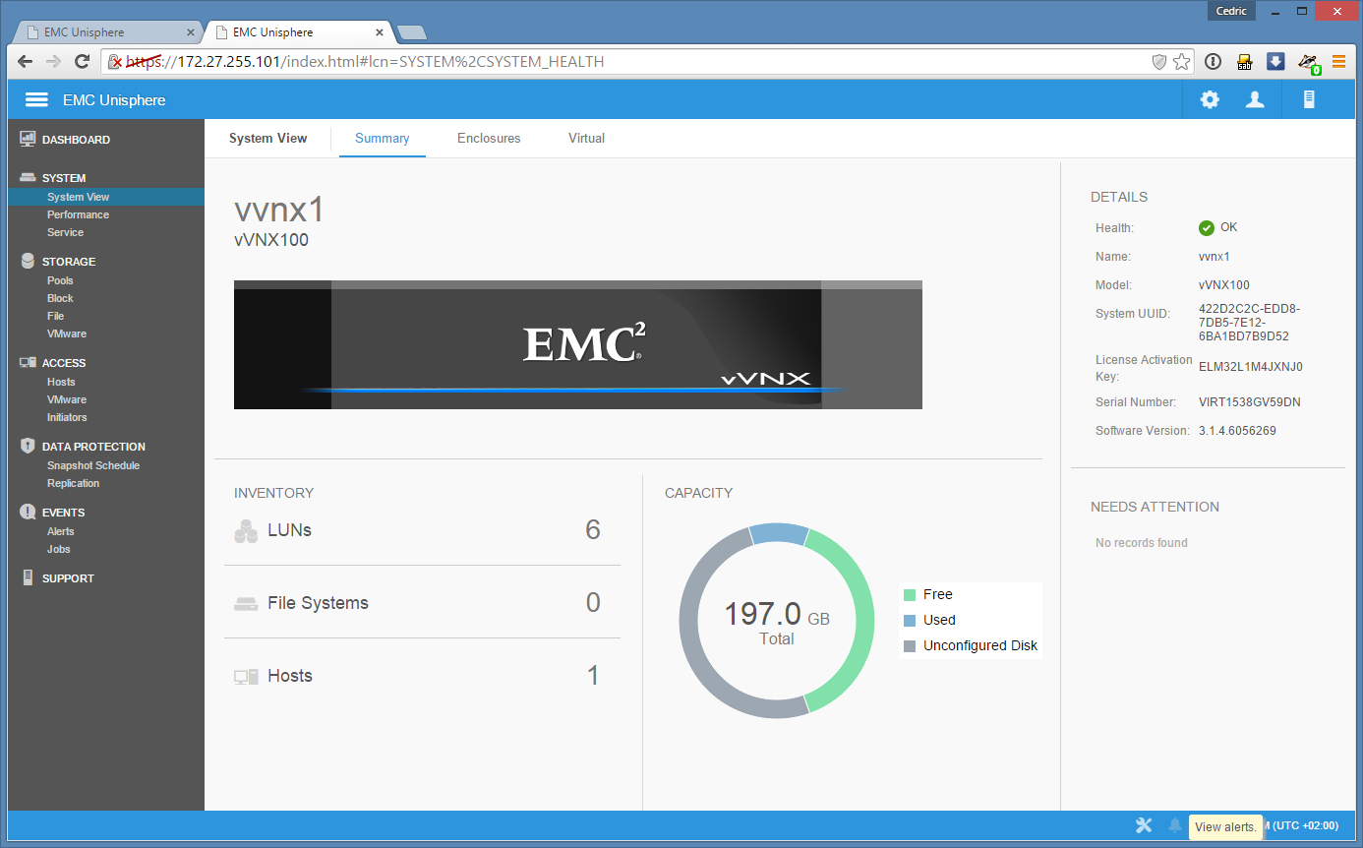Click the Access section icon in sidebar
Screen dimensions: 1363x848
pyautogui.click(x=28, y=363)
